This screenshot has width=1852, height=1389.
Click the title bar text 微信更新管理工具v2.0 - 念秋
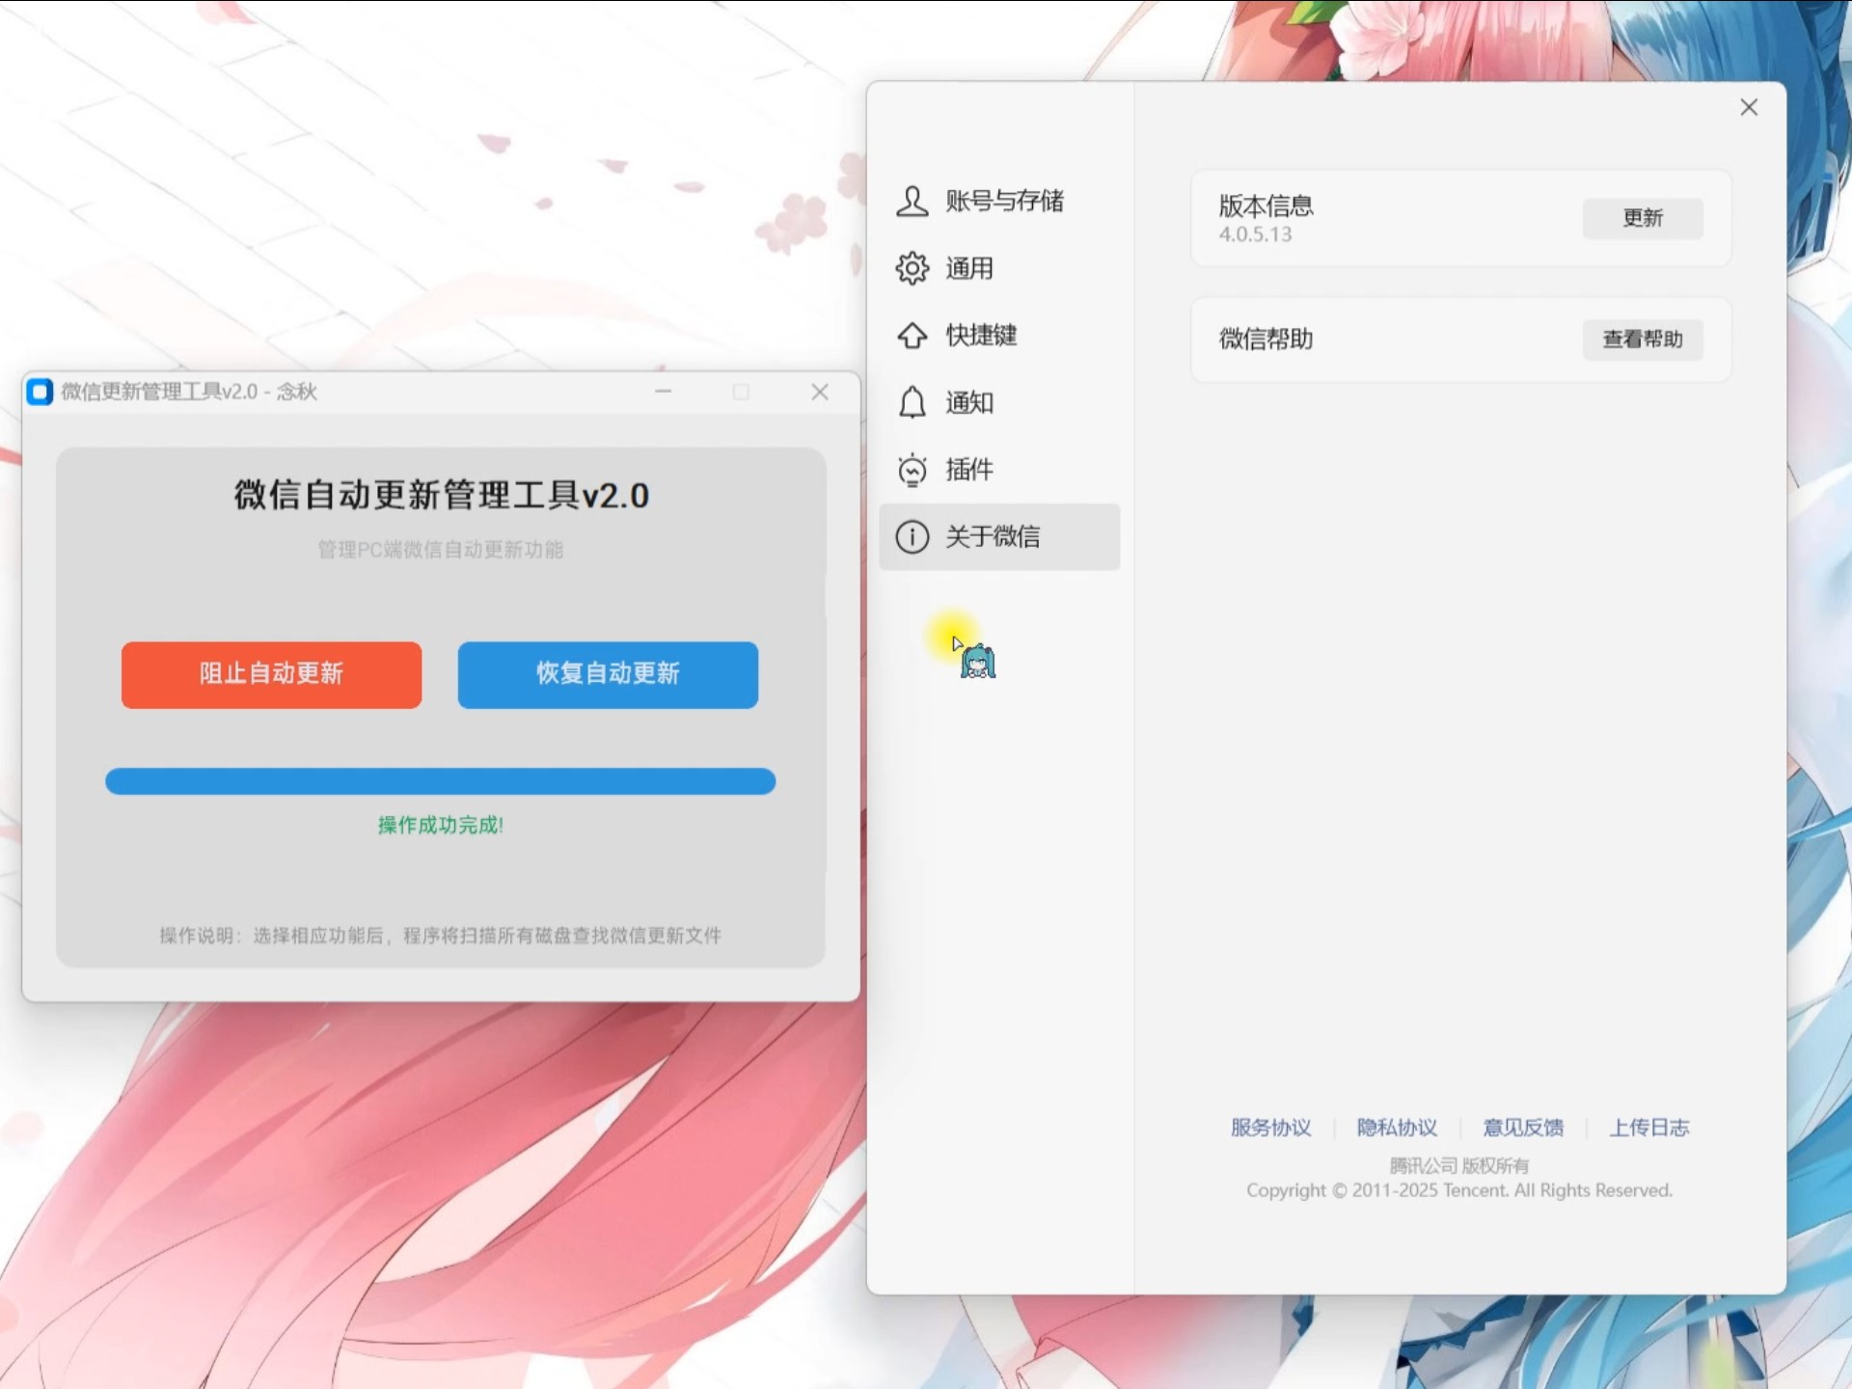(189, 392)
